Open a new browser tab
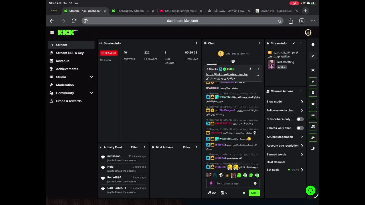This screenshot has height=205, width=365. click(305, 11)
